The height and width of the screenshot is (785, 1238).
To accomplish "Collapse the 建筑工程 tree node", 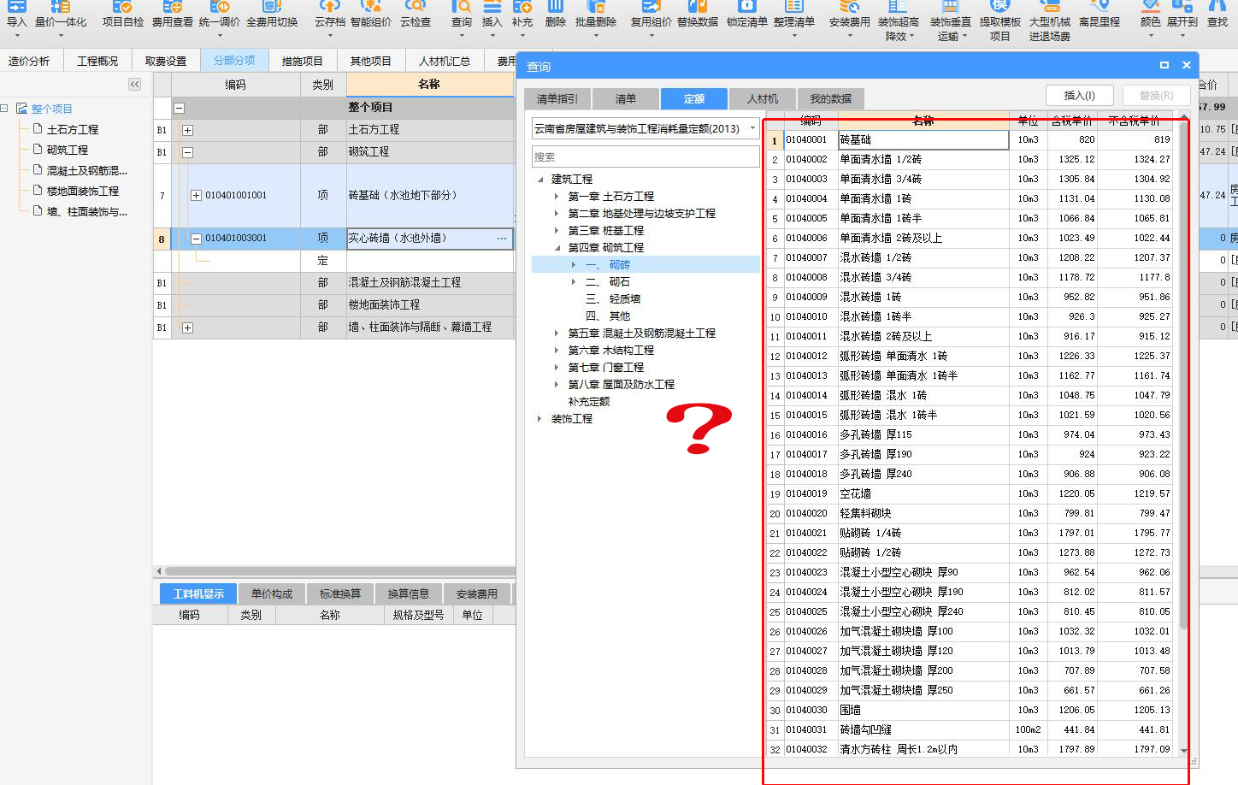I will click(539, 180).
